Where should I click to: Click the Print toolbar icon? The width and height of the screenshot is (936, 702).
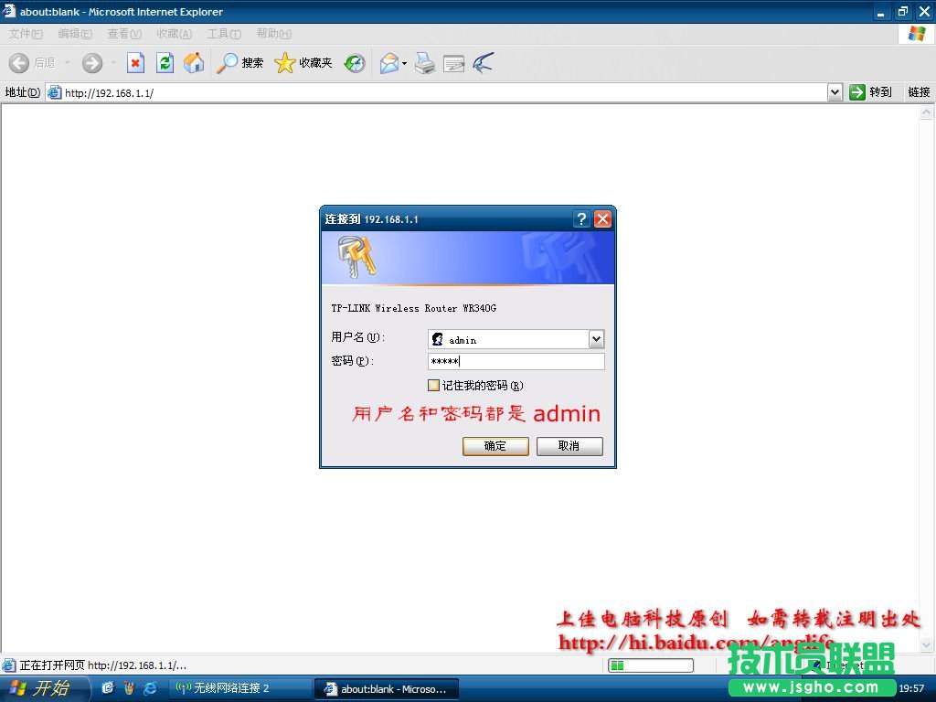pos(425,63)
